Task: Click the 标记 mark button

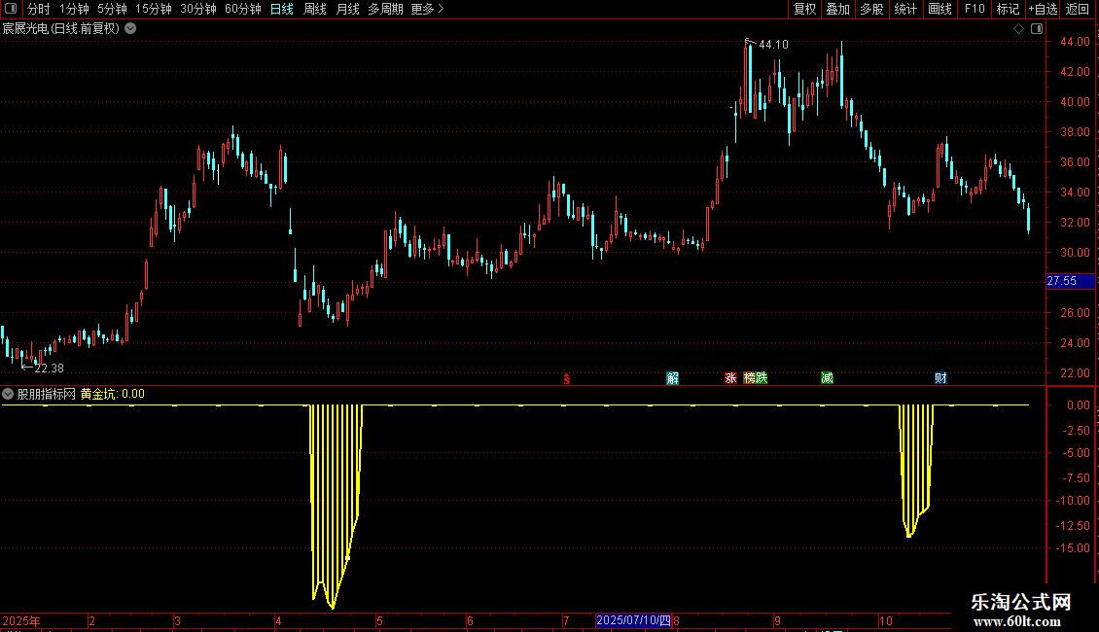Action: pos(1008,9)
